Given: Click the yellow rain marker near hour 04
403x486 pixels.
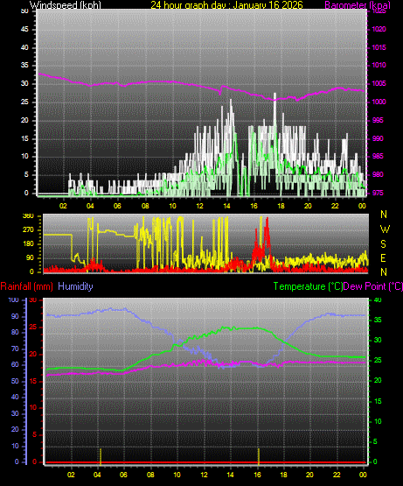Looking at the screenshot, I should click(x=101, y=456).
